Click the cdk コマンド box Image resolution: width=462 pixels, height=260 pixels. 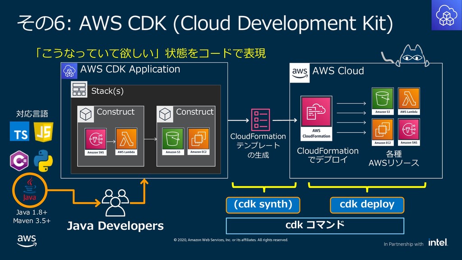[315, 226]
